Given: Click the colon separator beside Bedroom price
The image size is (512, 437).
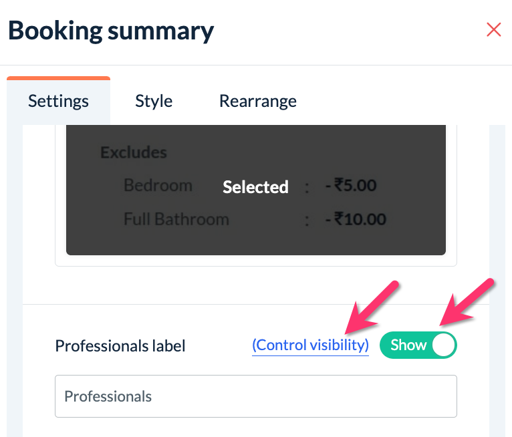Looking at the screenshot, I should click(x=307, y=186).
